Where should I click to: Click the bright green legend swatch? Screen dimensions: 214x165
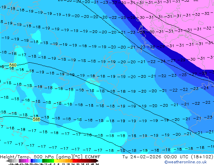[53, 161]
